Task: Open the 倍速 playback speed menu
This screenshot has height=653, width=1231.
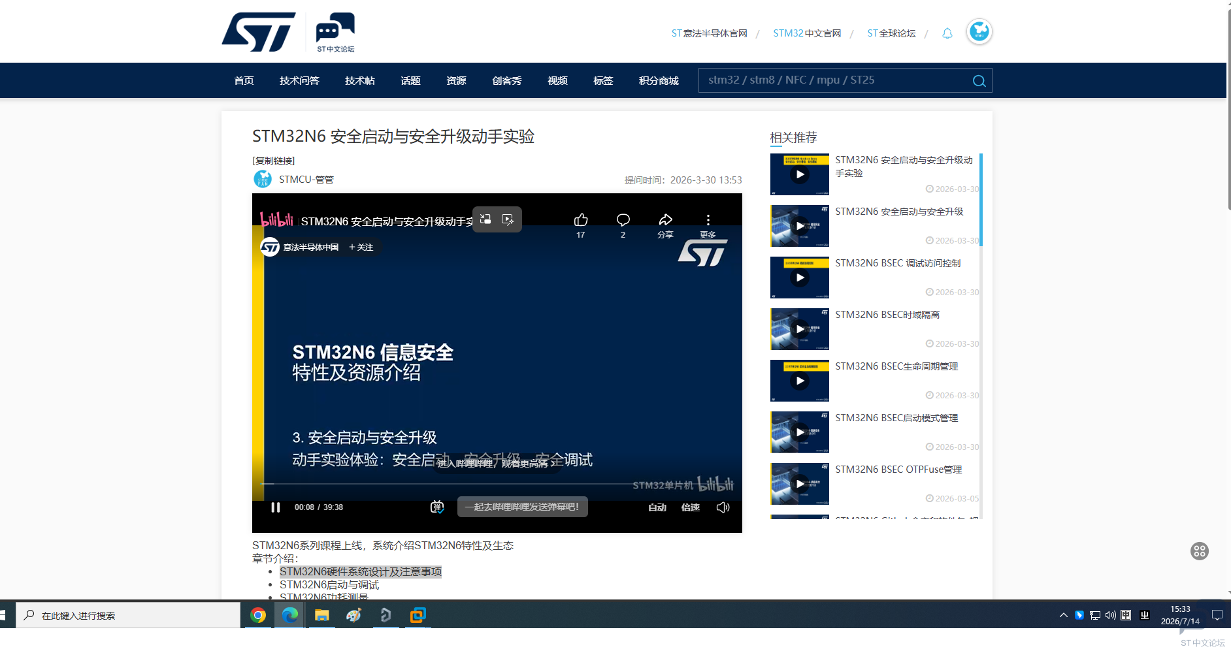Action: click(691, 507)
